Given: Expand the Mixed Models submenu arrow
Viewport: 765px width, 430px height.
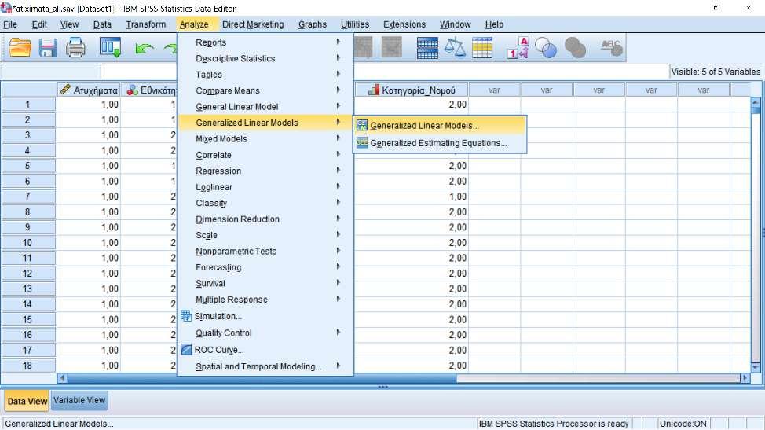Looking at the screenshot, I should 338,138.
